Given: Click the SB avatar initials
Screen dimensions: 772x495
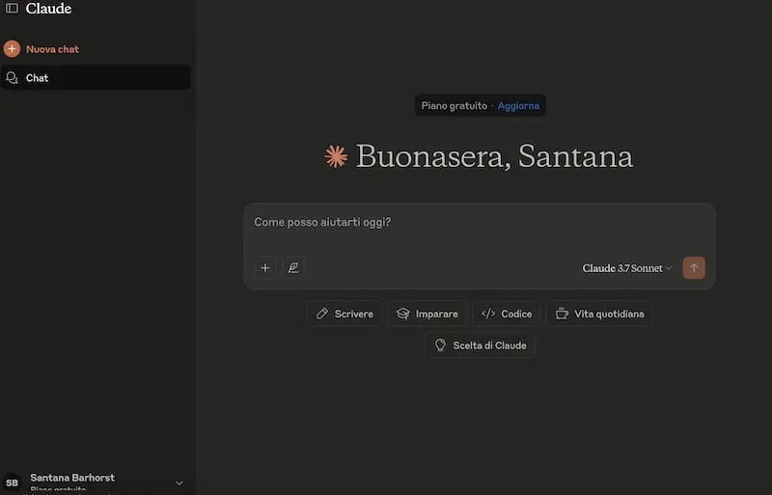Looking at the screenshot, I should tap(12, 482).
